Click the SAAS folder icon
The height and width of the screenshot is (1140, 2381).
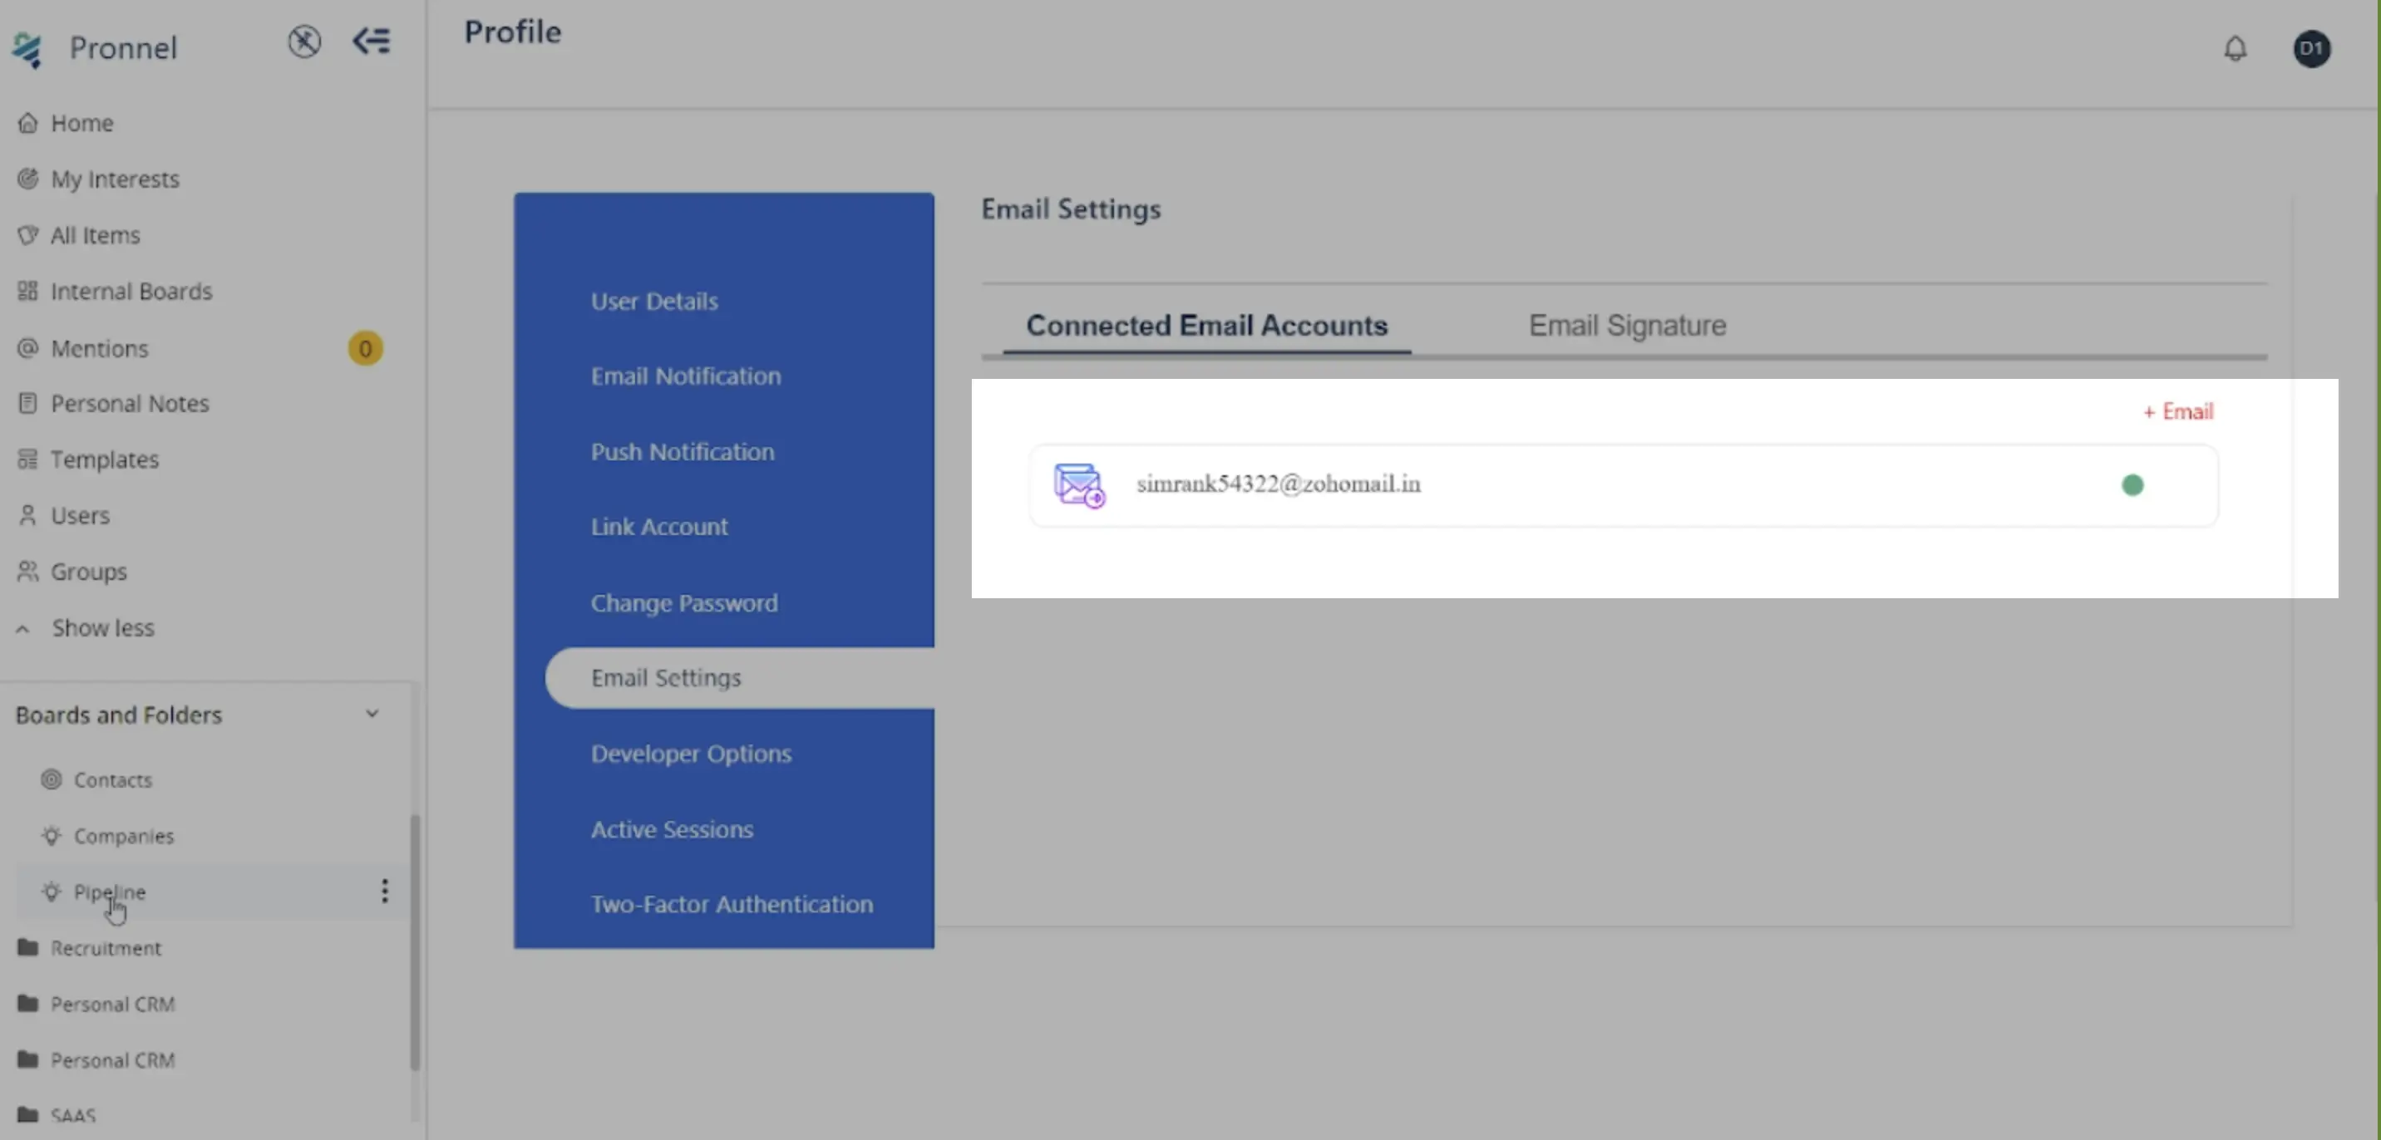tap(27, 1115)
